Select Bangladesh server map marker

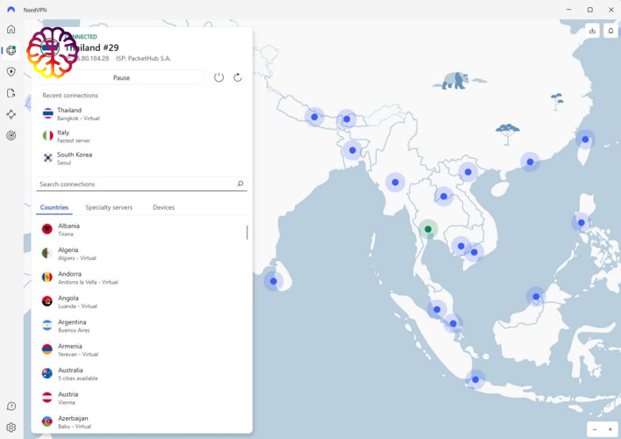point(353,150)
